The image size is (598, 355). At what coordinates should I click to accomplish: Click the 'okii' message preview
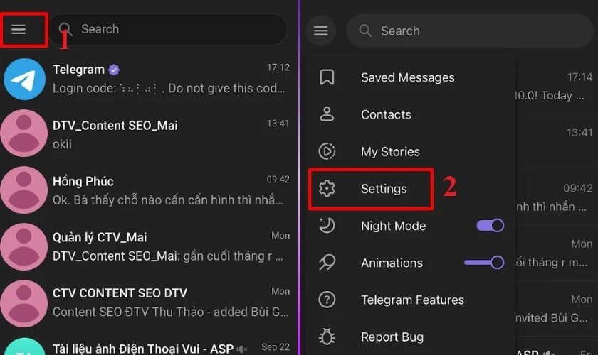pyautogui.click(x=62, y=144)
